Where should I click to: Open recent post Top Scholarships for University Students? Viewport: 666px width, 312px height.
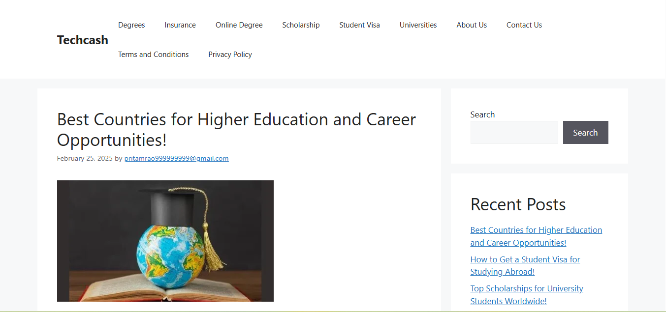527,295
